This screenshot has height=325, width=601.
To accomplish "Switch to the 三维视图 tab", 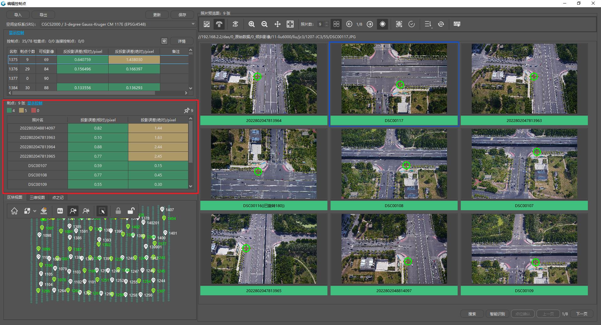I will pyautogui.click(x=37, y=197).
